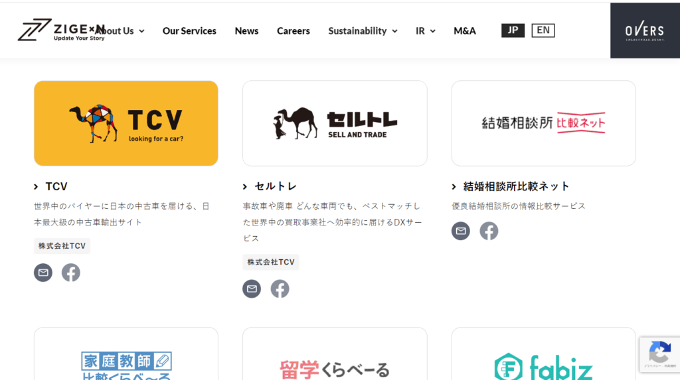Switch language to EN
The height and width of the screenshot is (380, 680).
pyautogui.click(x=543, y=31)
